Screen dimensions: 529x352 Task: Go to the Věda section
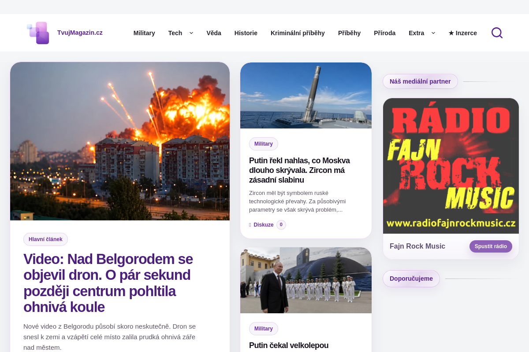pos(214,33)
